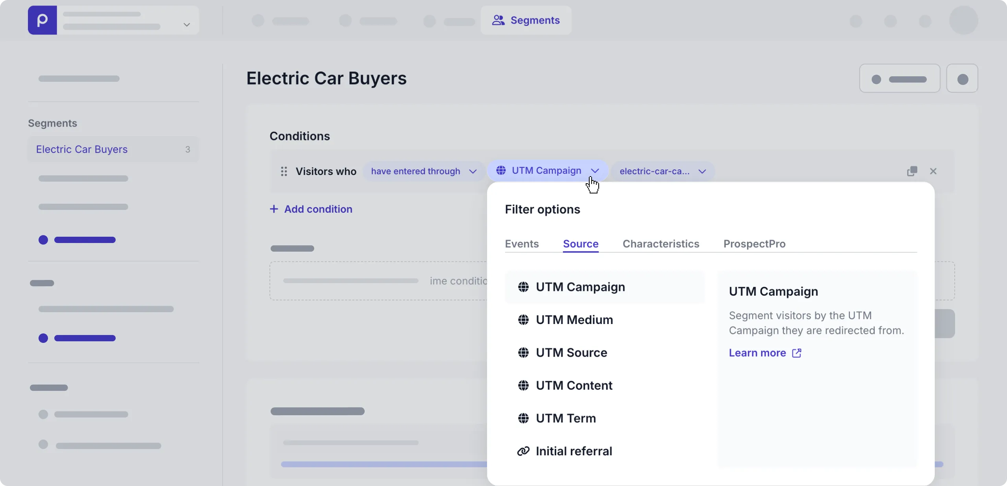Open the electric-car-ca... value dropdown

pyautogui.click(x=662, y=171)
